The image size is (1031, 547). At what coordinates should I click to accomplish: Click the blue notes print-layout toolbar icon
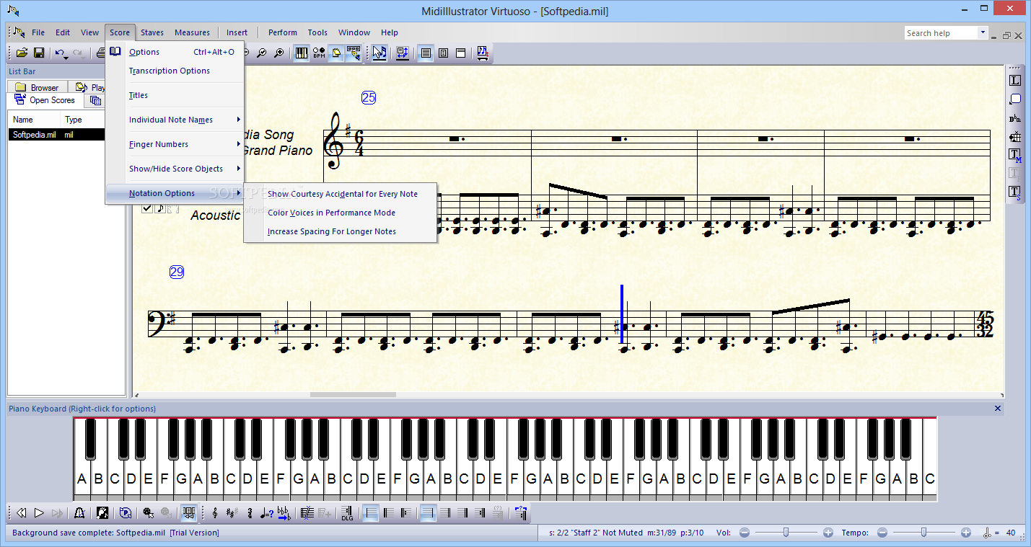[x=483, y=53]
